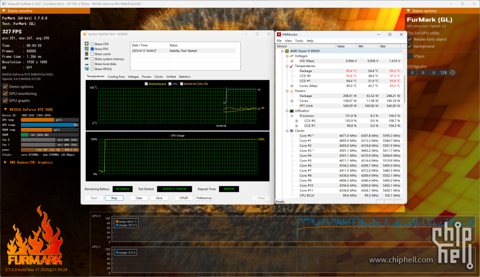The height and width of the screenshot is (277, 480).
Task: Click the Max column header in HWMonitor
Action: click(390, 46)
